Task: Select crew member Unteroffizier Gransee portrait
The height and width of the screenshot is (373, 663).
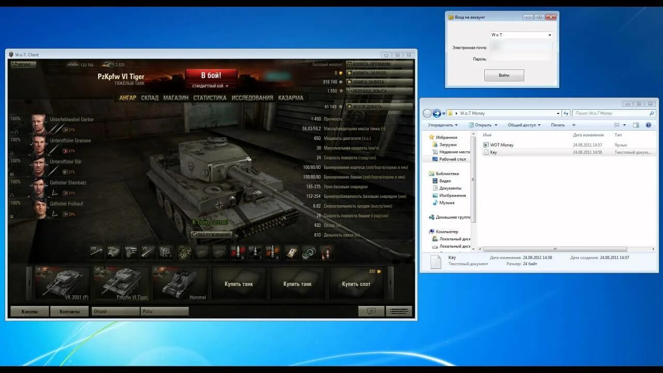Action: 39,146
